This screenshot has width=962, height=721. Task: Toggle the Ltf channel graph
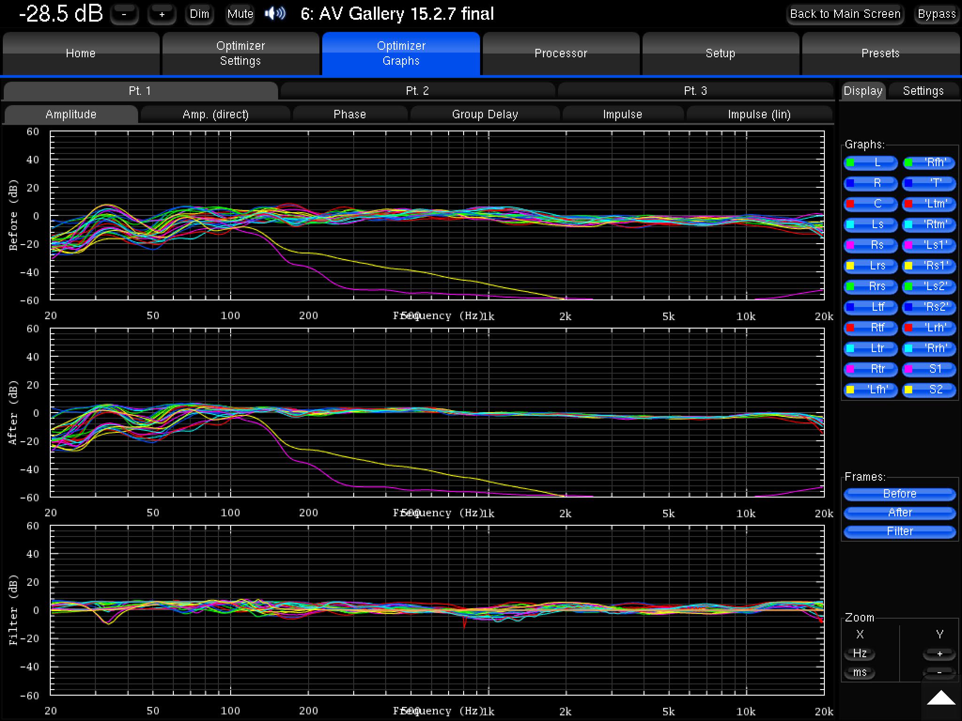[x=871, y=307]
